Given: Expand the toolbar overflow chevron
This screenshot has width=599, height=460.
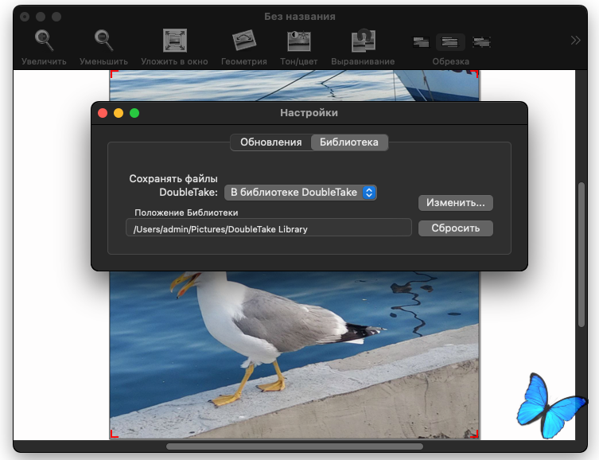Looking at the screenshot, I should [576, 41].
